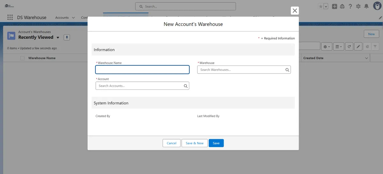Image resolution: width=383 pixels, height=174 pixels.
Task: Expand the Accounts tab chevron menu
Action: (x=73, y=18)
